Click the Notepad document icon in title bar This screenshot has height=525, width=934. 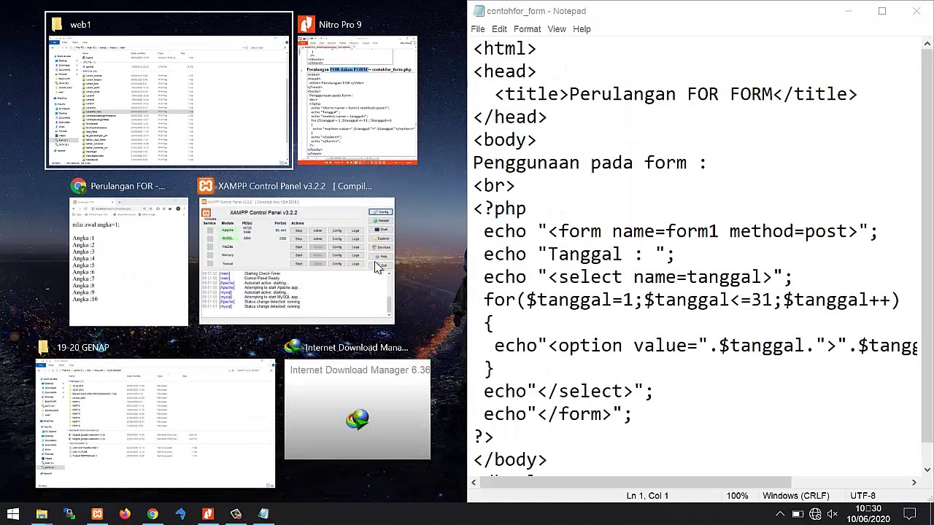click(478, 11)
